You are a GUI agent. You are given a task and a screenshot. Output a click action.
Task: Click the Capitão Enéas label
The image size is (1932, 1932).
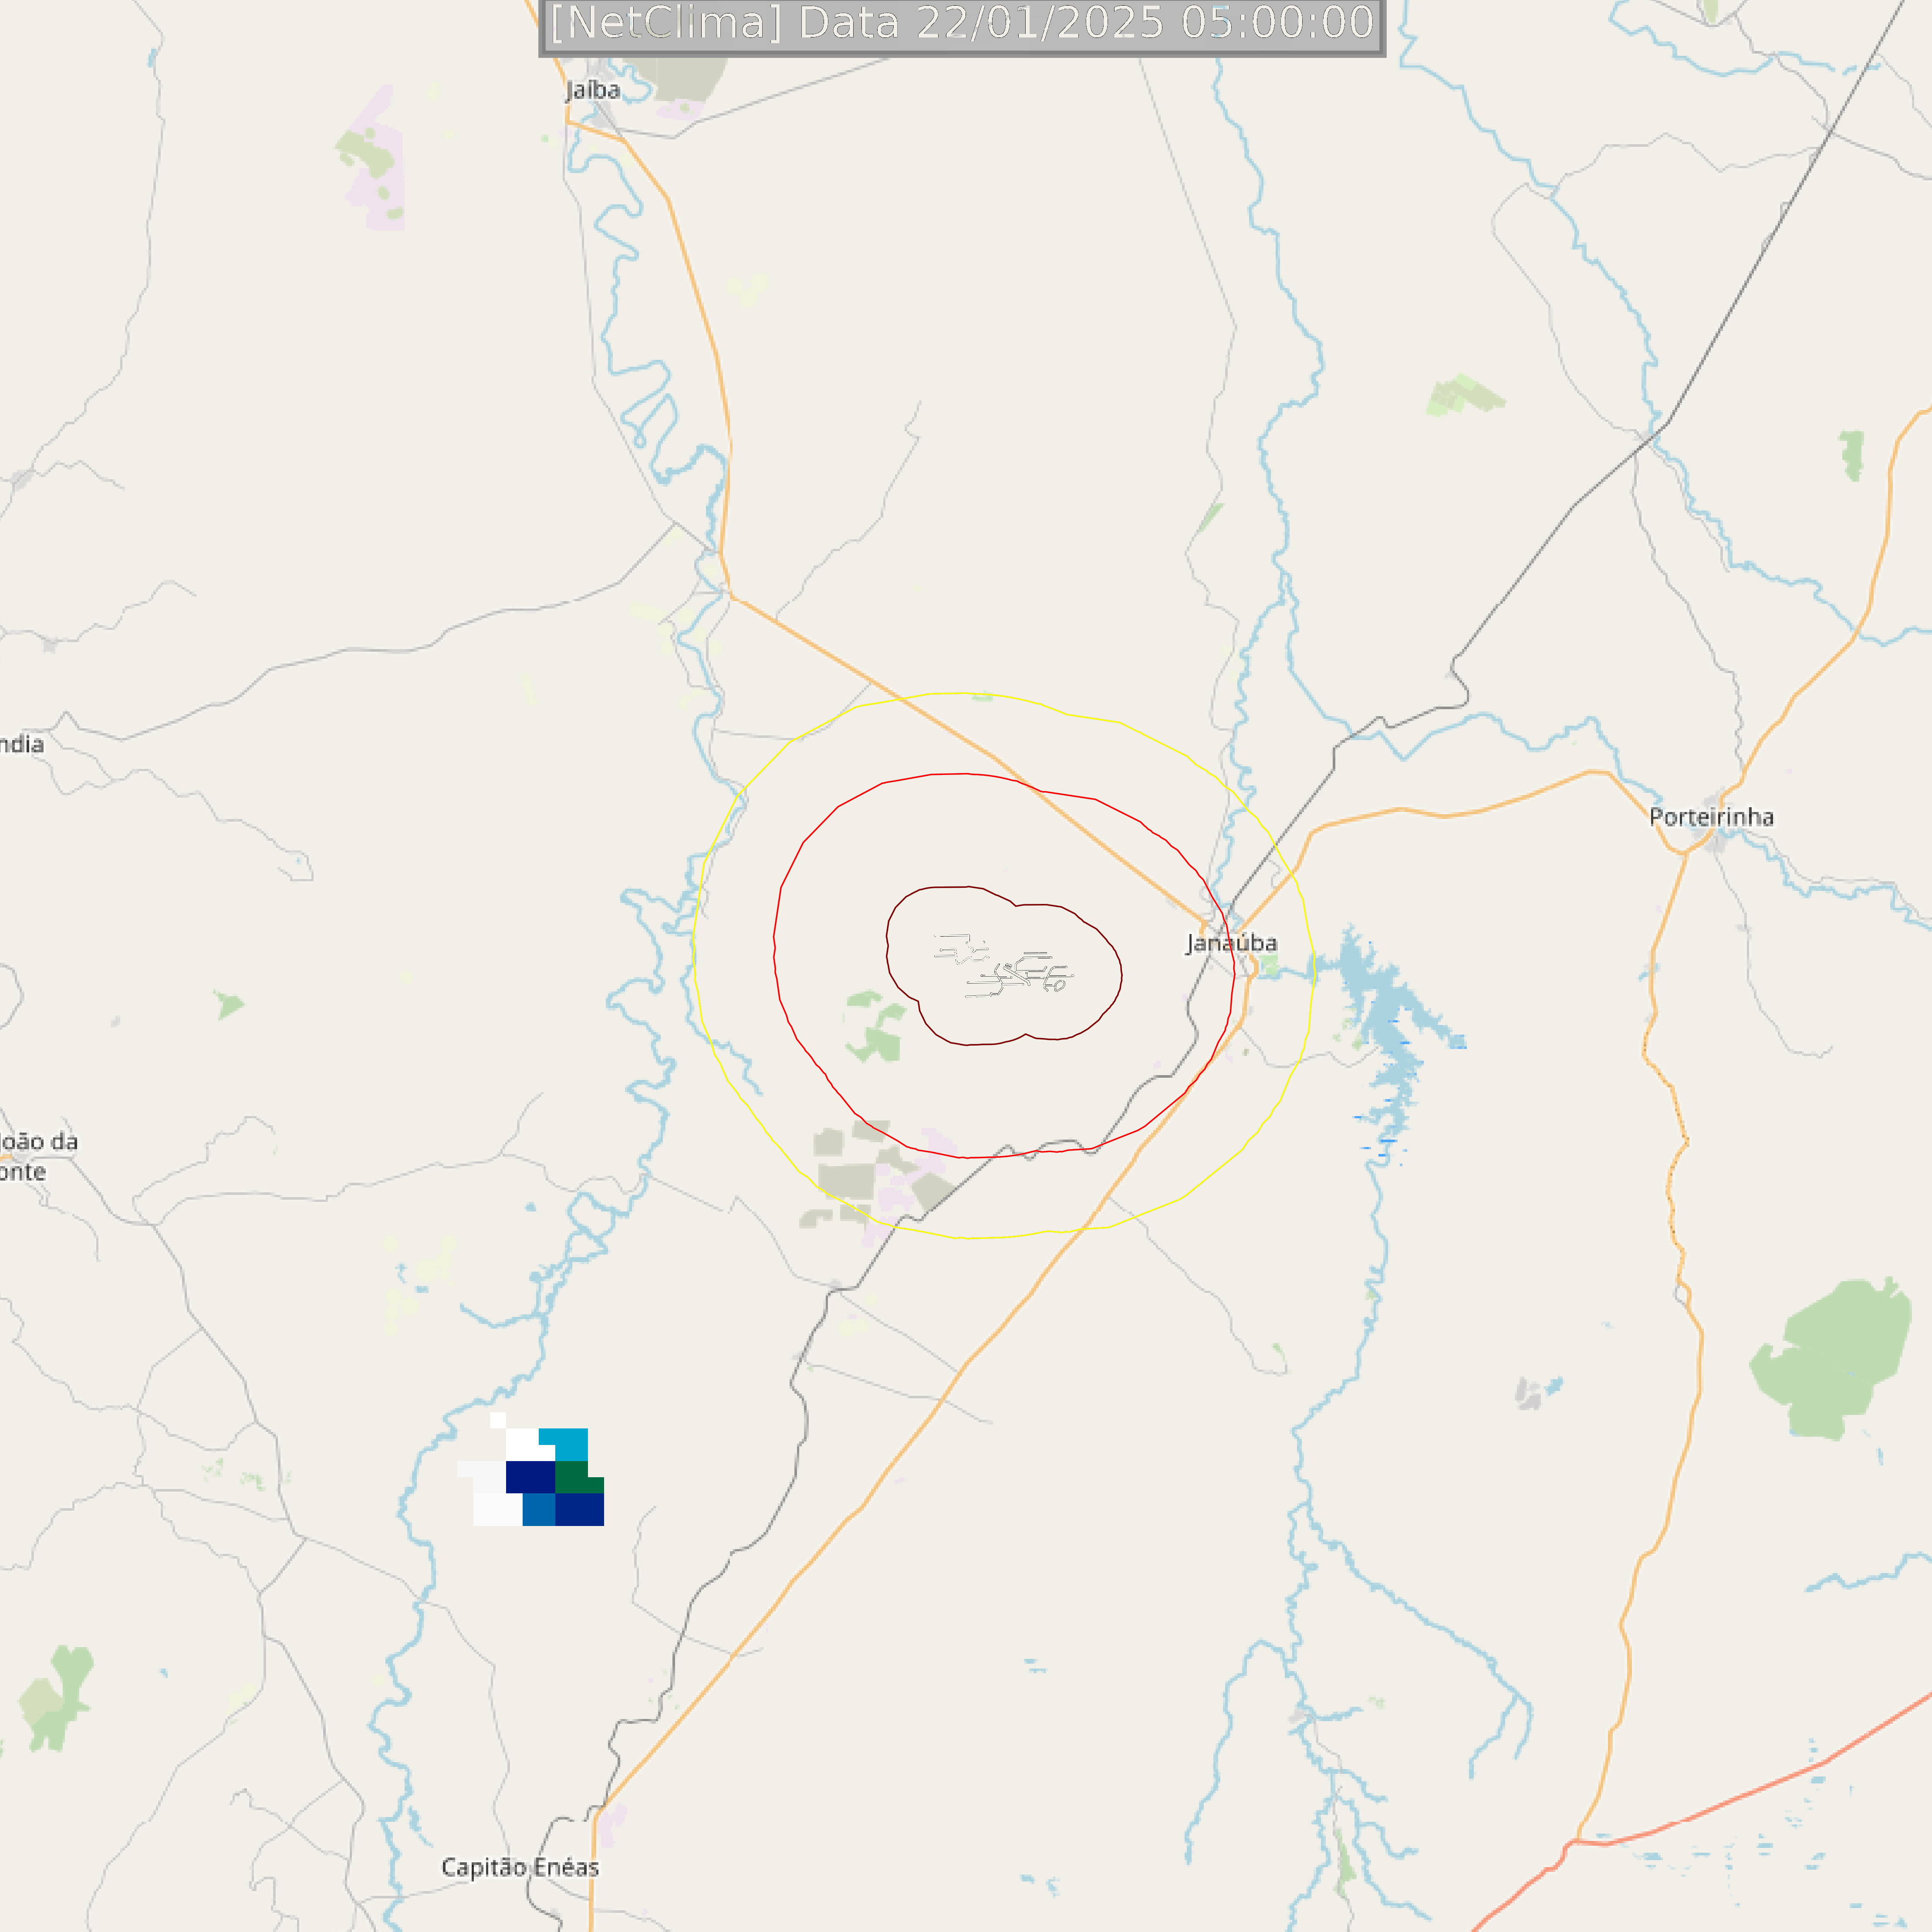(520, 1867)
